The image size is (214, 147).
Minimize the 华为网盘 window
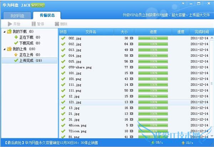click(191, 4)
